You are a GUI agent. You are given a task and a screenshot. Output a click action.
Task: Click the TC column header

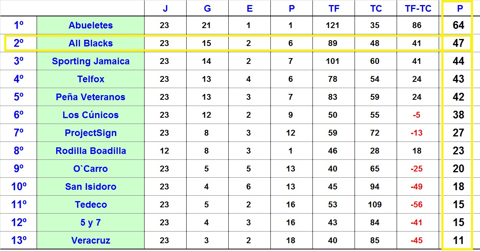click(376, 9)
